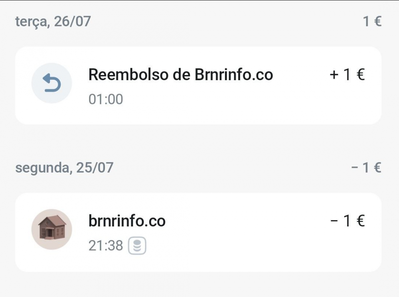
Task: Click the merchant avatar on the brnrinfo.co row
Action: (51, 228)
